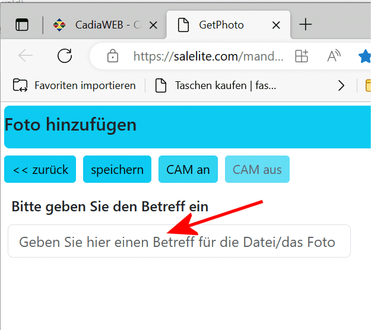Go back to the previous page
Viewport: 371px width, 330px height.
[x=26, y=56]
